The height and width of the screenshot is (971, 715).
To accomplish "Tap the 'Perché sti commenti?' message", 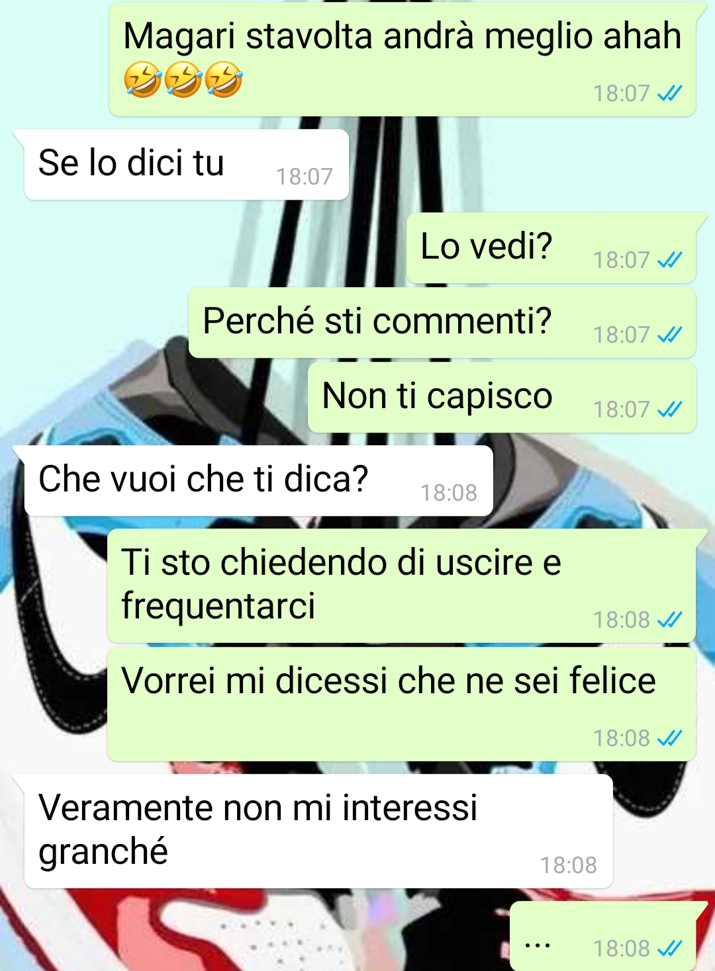I will pyautogui.click(x=442, y=323).
